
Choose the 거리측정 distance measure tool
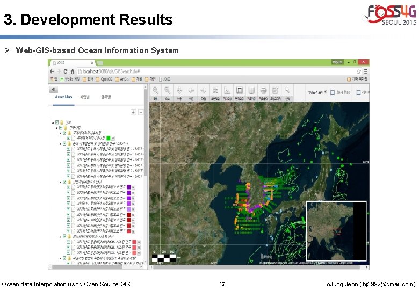coord(227,93)
